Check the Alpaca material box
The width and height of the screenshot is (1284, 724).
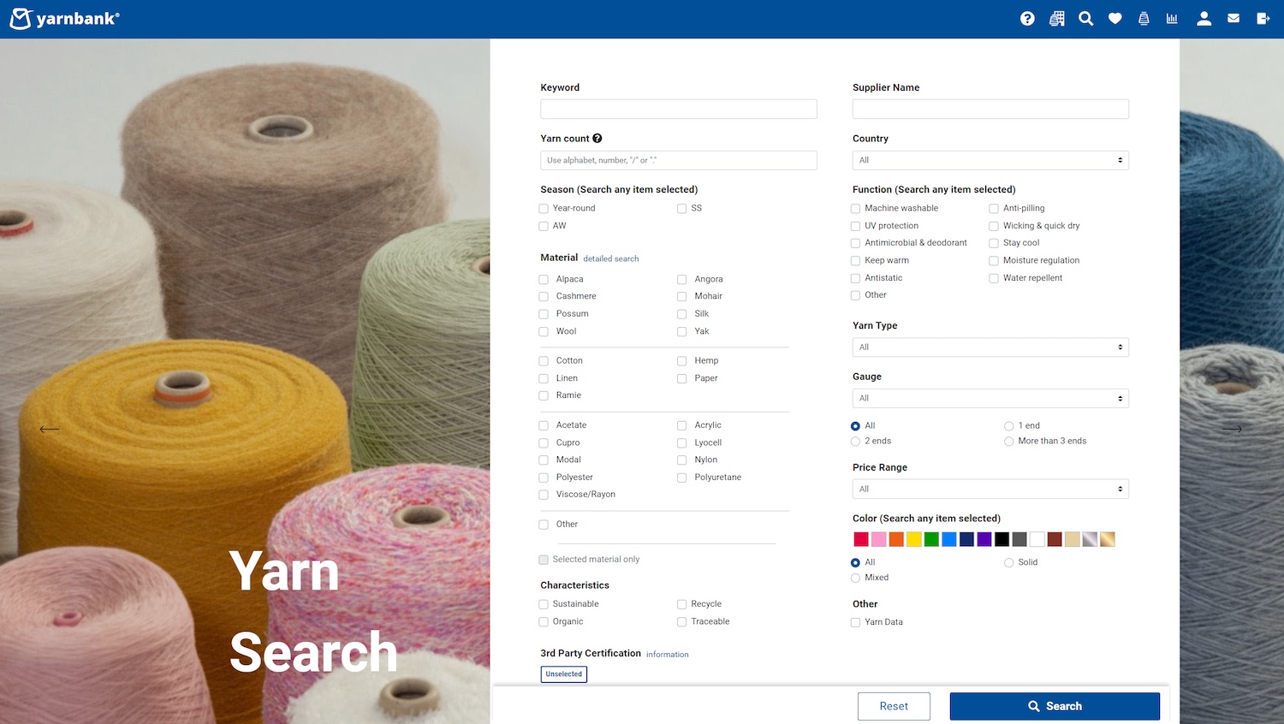click(544, 280)
